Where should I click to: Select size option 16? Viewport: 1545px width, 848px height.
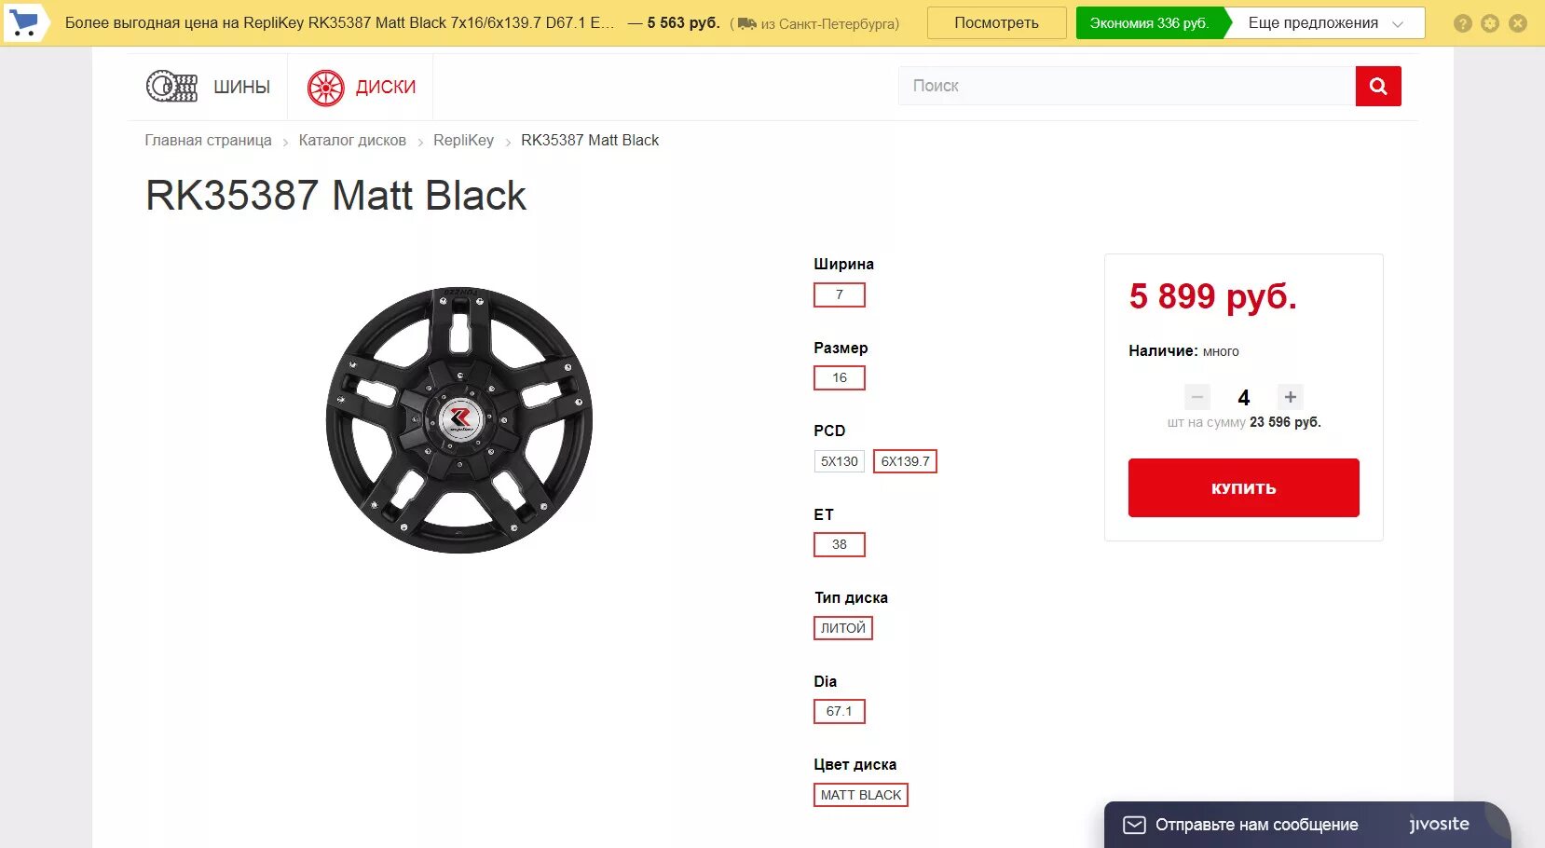(840, 377)
